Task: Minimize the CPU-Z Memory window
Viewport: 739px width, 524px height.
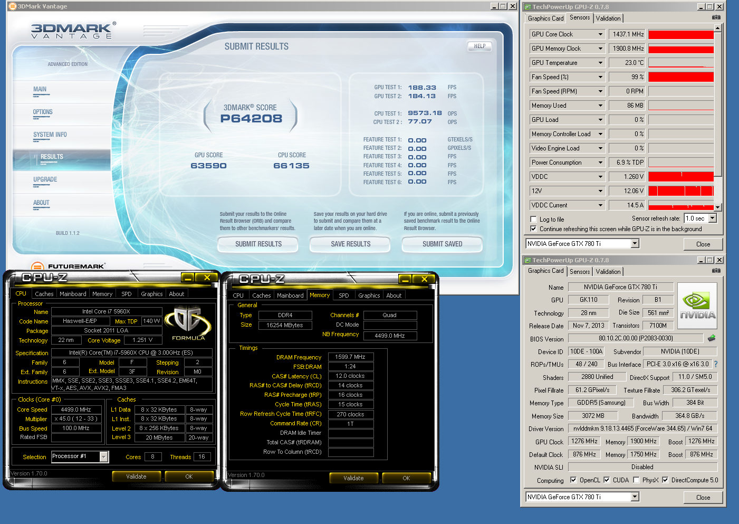Action: coord(405,279)
